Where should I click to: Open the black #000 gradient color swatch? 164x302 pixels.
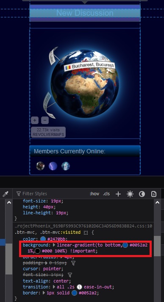coord(37,251)
